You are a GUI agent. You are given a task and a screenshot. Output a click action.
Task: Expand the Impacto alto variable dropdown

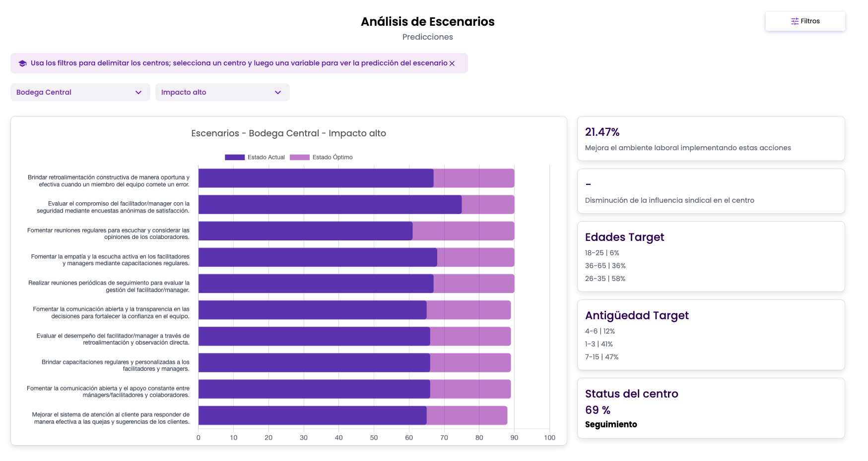pos(222,92)
